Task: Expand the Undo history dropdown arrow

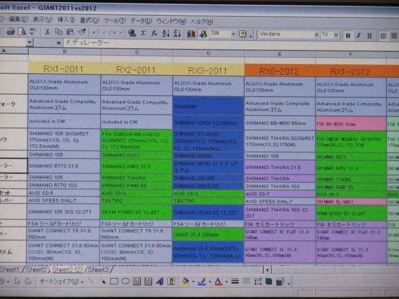Action: pyautogui.click(x=104, y=33)
